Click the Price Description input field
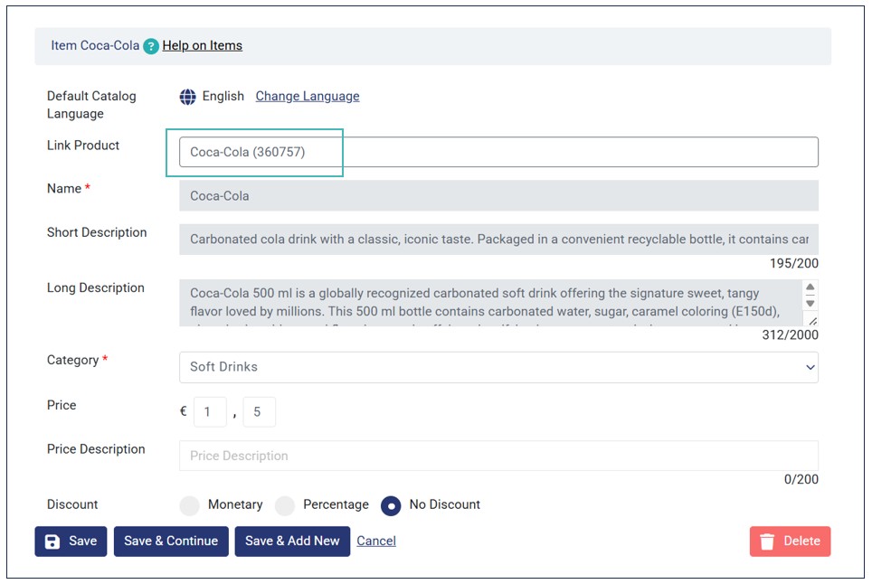 498,456
